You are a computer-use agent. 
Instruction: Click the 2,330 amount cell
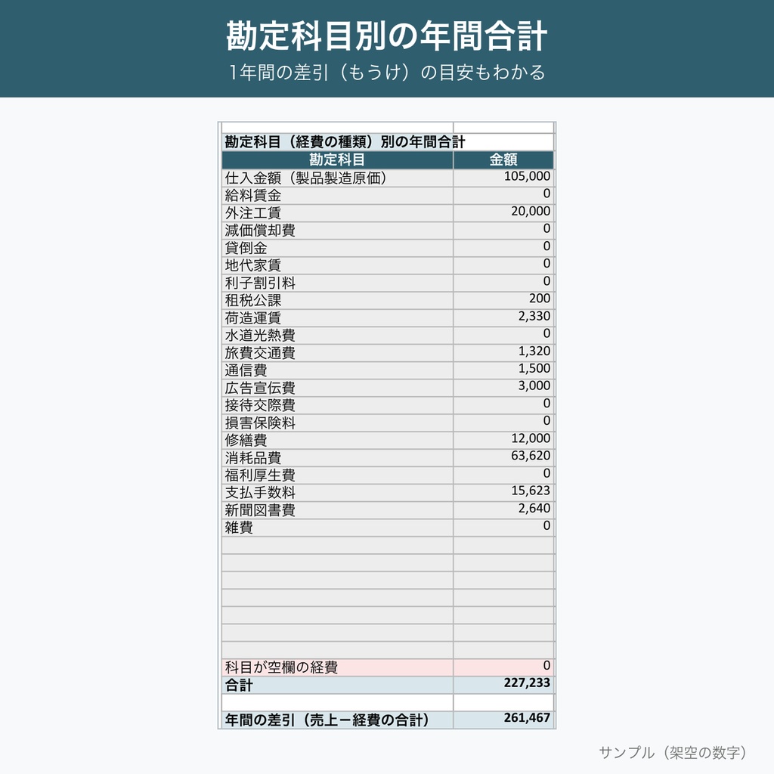pyautogui.click(x=503, y=318)
